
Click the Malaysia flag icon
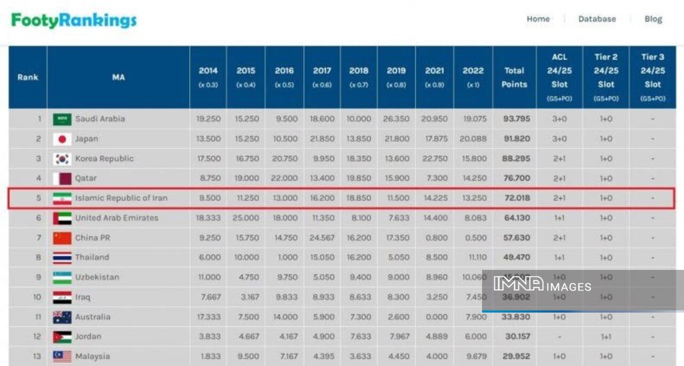coord(62,356)
